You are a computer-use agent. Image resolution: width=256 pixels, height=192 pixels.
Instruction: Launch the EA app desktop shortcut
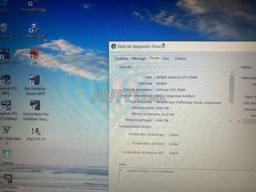click(x=34, y=54)
